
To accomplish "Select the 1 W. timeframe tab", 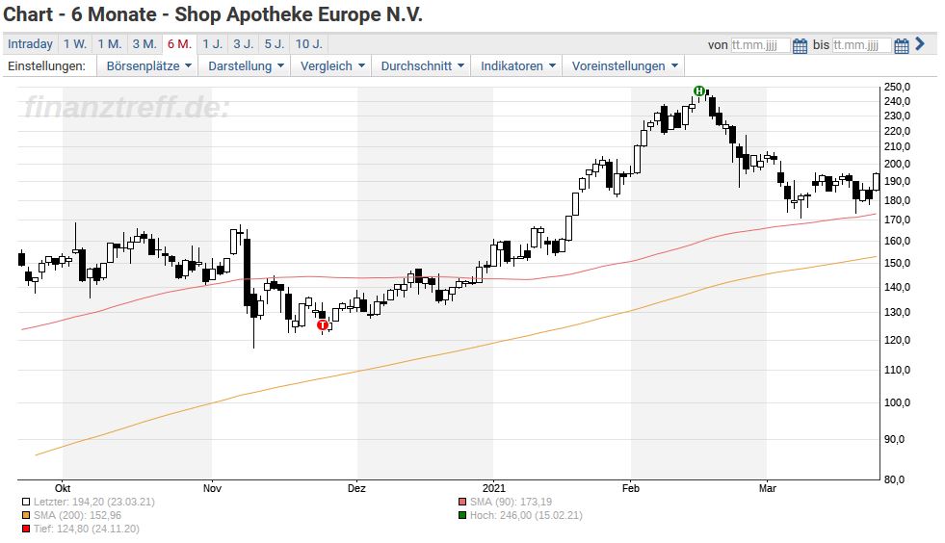I will tap(75, 44).
